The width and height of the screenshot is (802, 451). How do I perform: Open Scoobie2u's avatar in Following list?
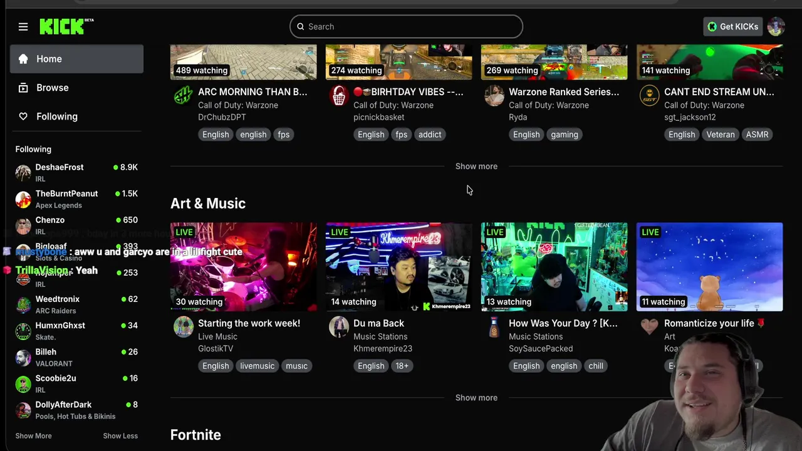point(23,383)
